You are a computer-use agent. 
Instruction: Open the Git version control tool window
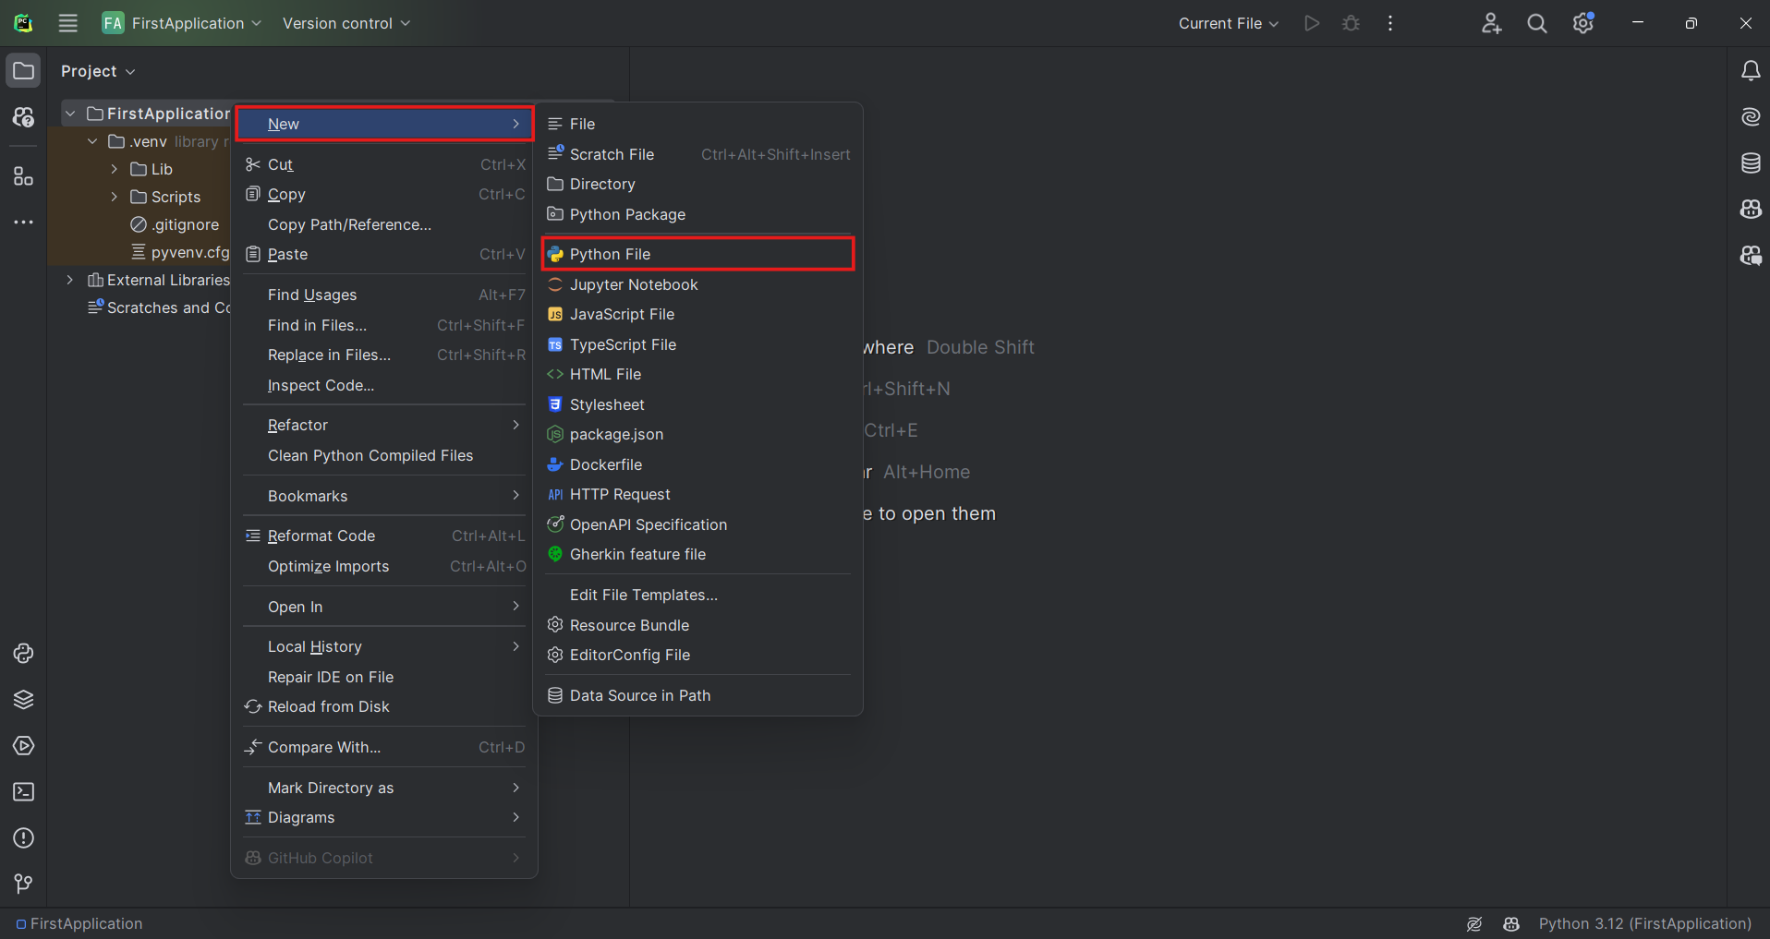tap(23, 885)
